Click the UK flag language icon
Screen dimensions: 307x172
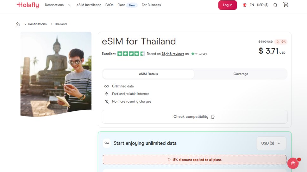[245, 5]
